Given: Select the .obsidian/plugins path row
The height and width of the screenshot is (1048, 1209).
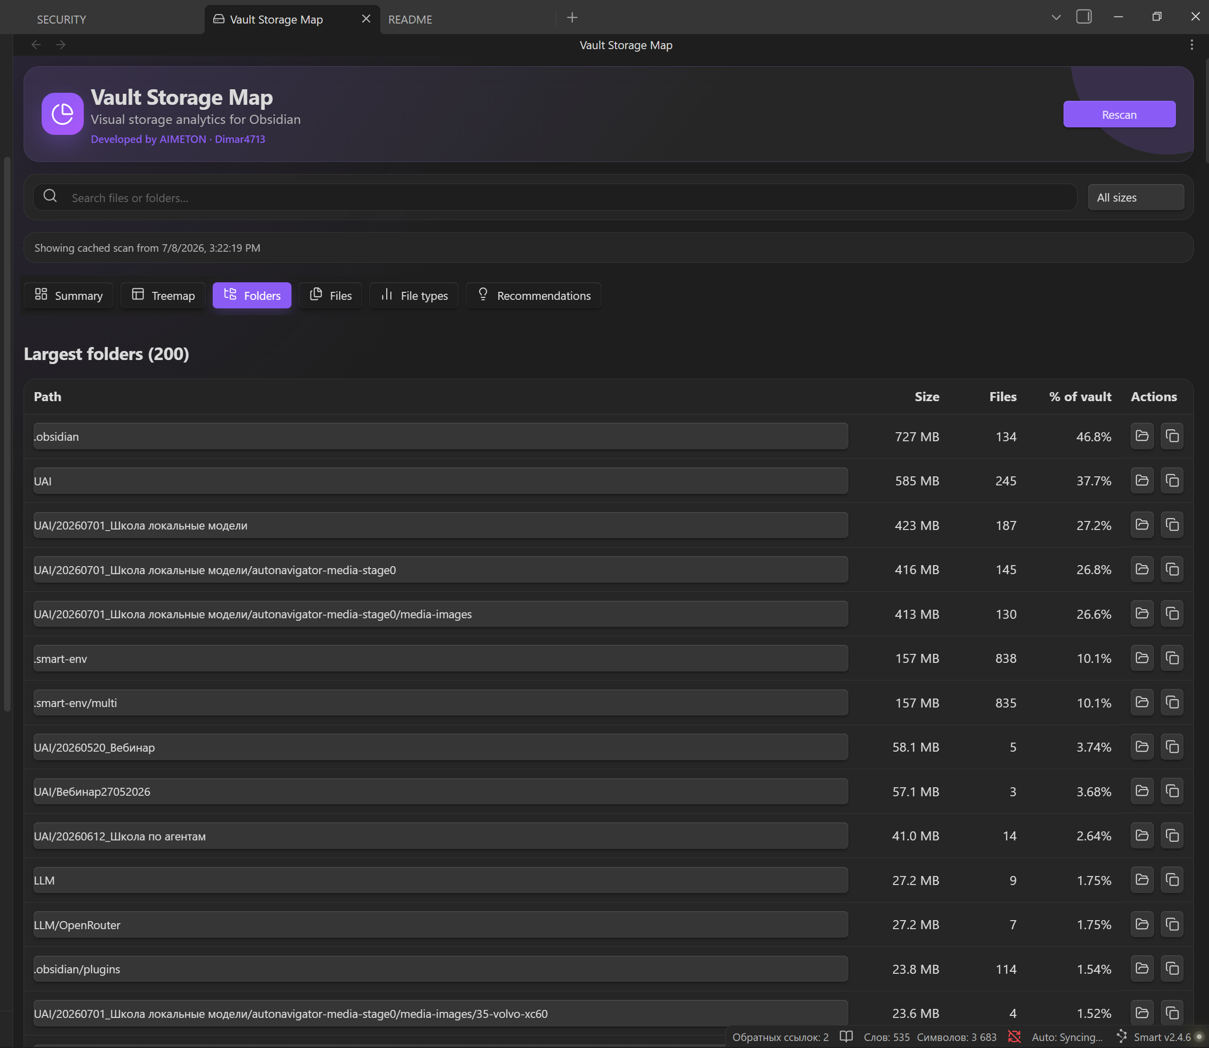Looking at the screenshot, I should (440, 969).
